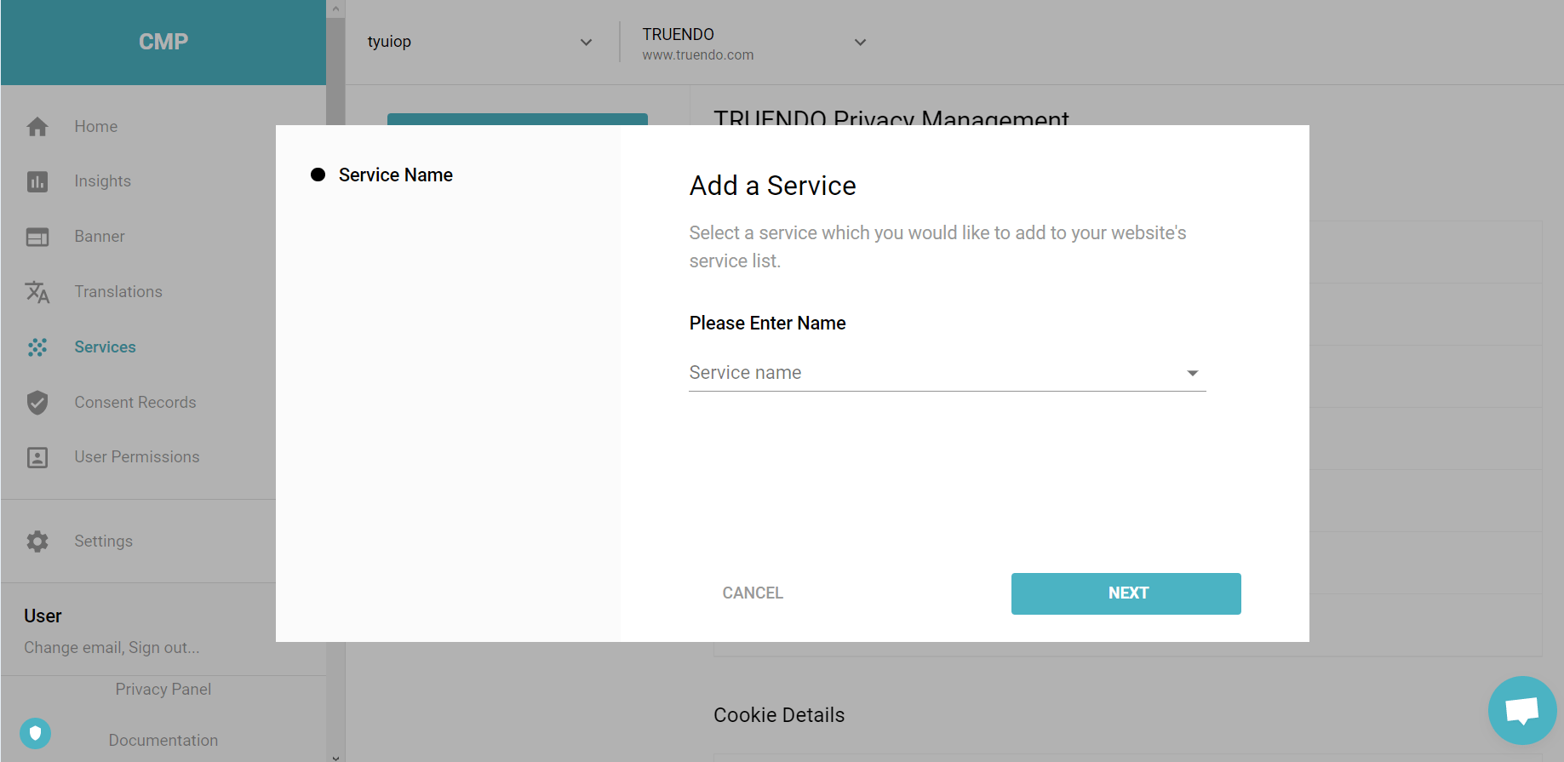
Task: Click the Privacy Panel shield badge
Action: (36, 733)
